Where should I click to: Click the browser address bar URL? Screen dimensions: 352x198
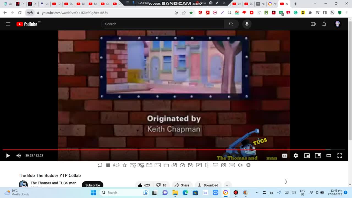click(x=75, y=13)
